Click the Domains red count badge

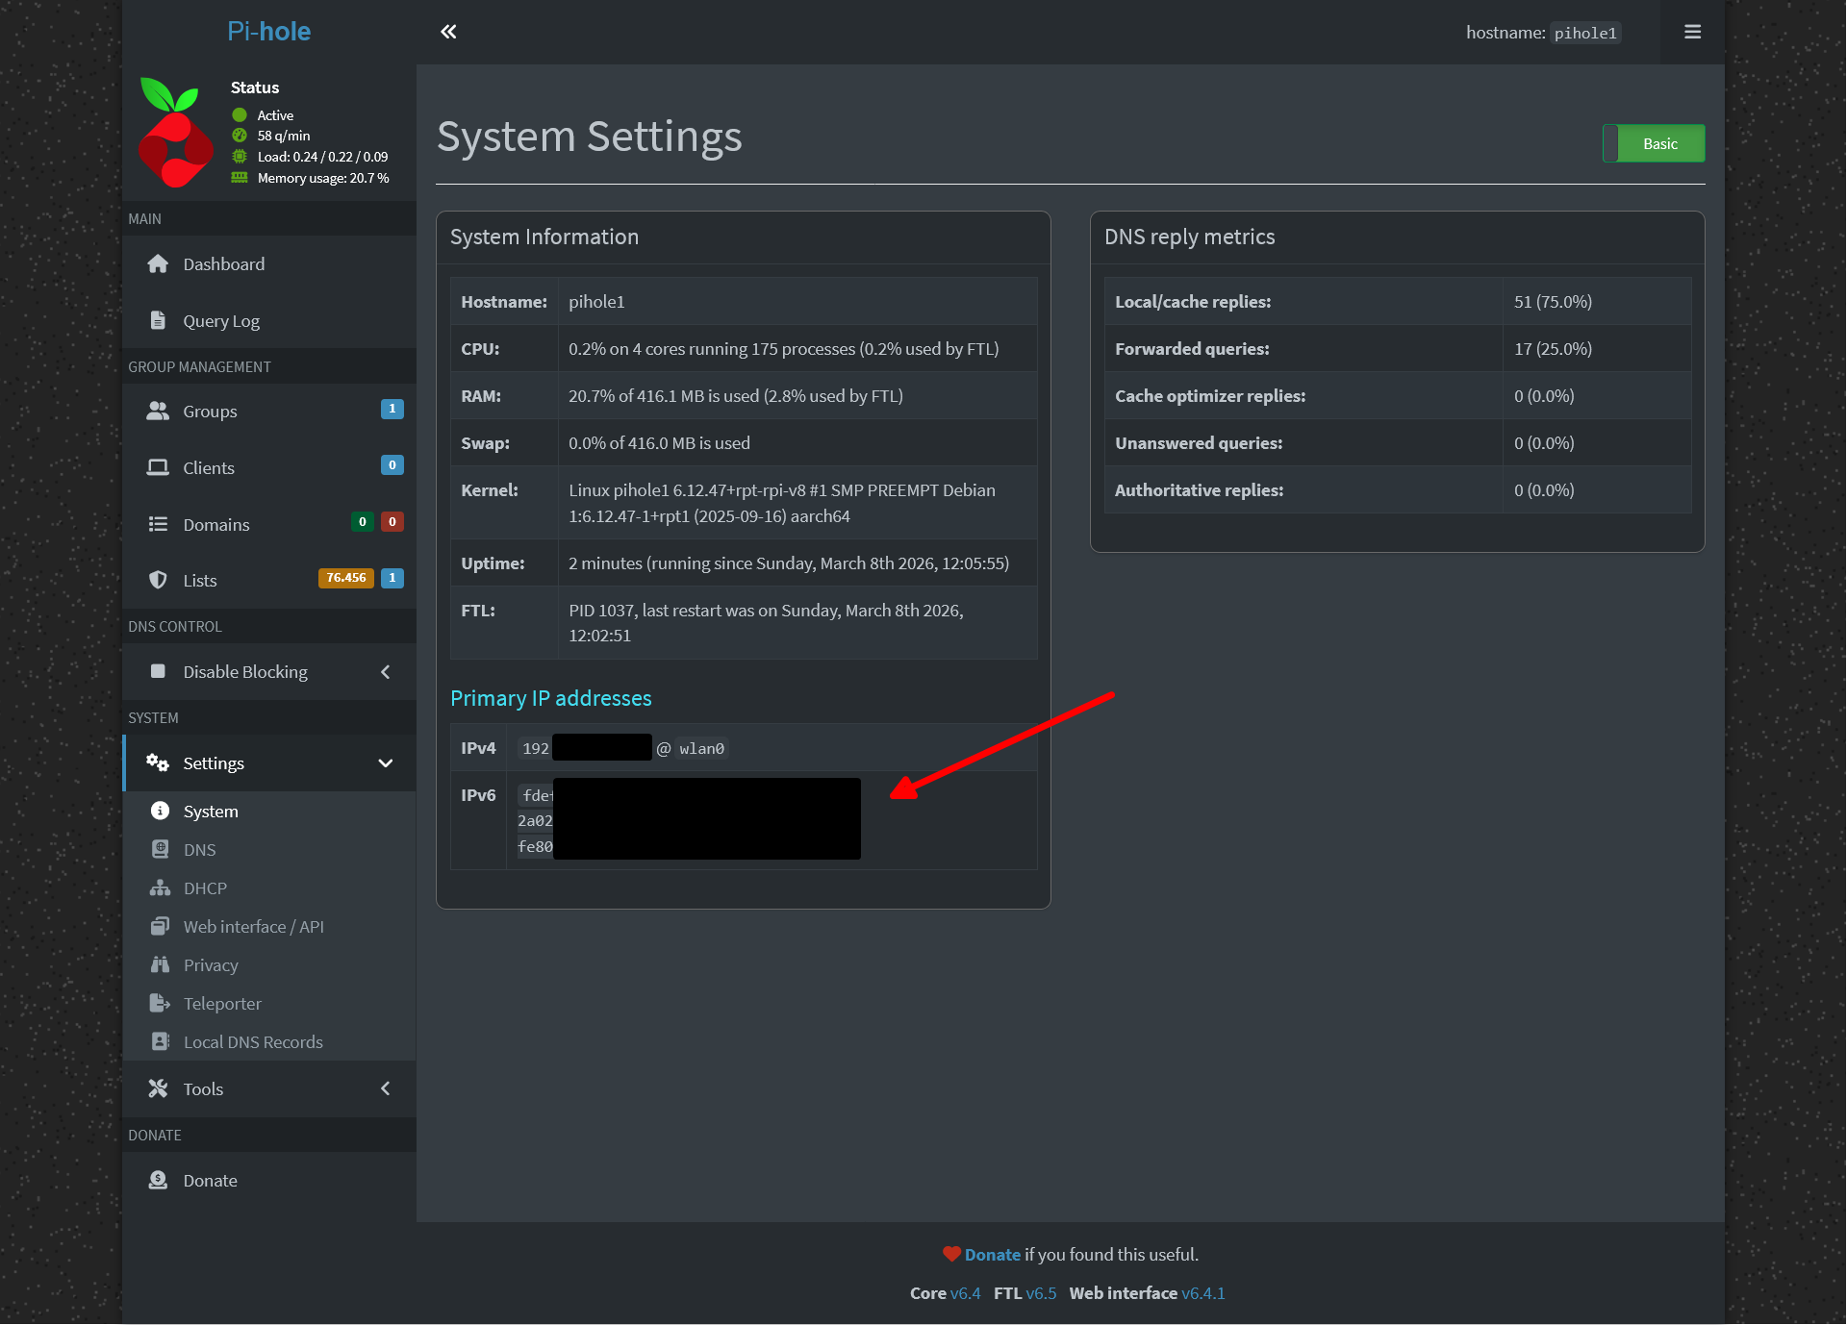click(392, 522)
